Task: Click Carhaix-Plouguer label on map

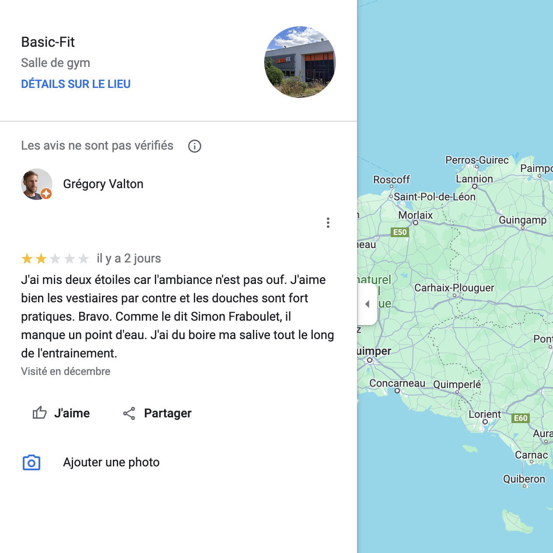Action: coord(454,288)
